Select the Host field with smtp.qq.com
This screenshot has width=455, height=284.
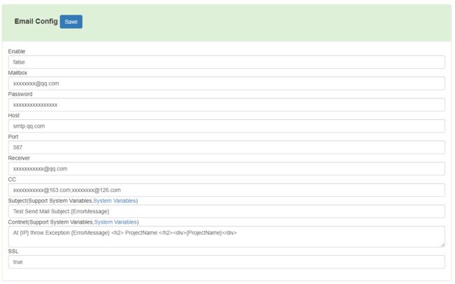(x=226, y=126)
